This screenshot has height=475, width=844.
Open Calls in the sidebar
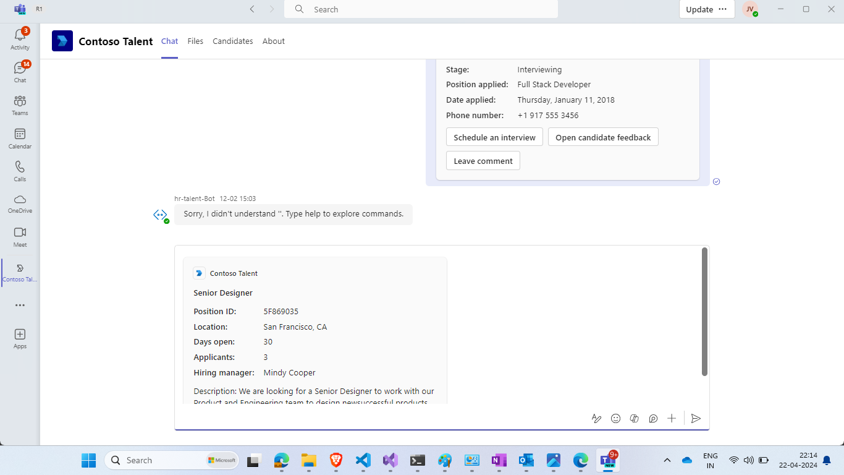[20, 171]
